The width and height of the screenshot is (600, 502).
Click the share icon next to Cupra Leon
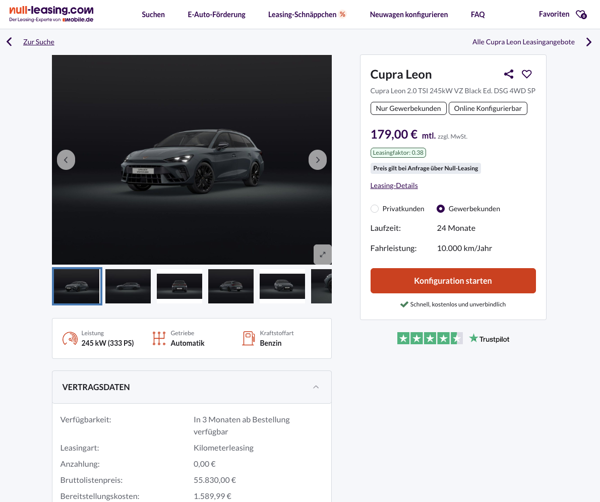[509, 74]
